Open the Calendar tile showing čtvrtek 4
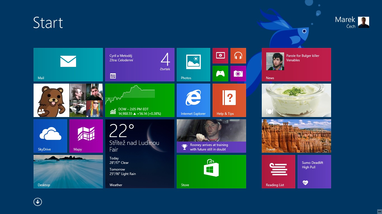The image size is (382, 214). tap(140, 65)
